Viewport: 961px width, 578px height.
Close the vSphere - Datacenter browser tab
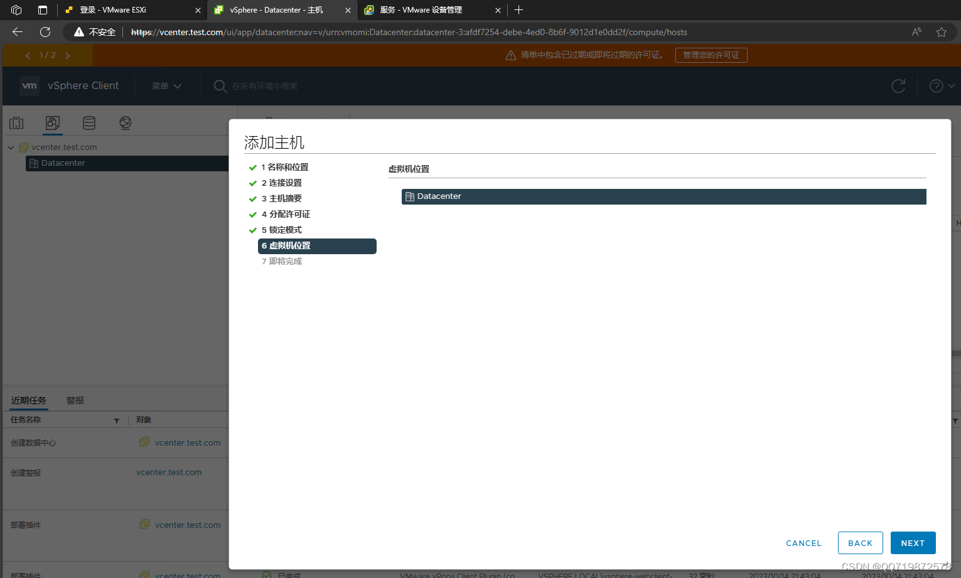(x=348, y=10)
